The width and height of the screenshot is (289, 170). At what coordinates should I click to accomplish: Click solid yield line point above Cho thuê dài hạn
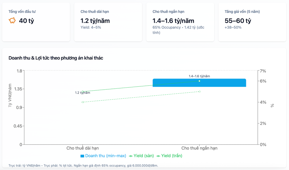(83, 91)
